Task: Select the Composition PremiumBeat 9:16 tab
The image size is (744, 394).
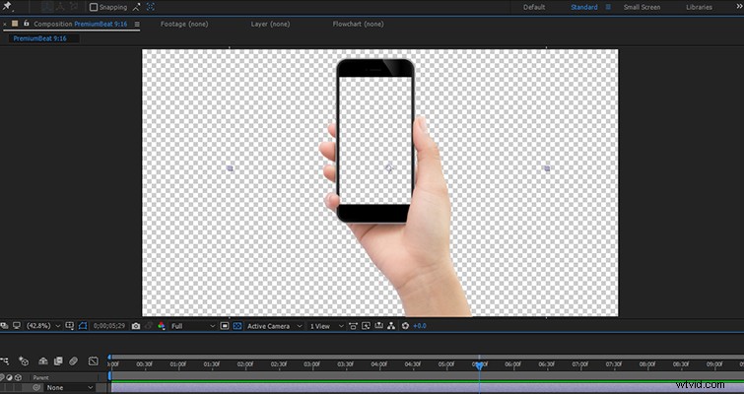Action: point(80,24)
